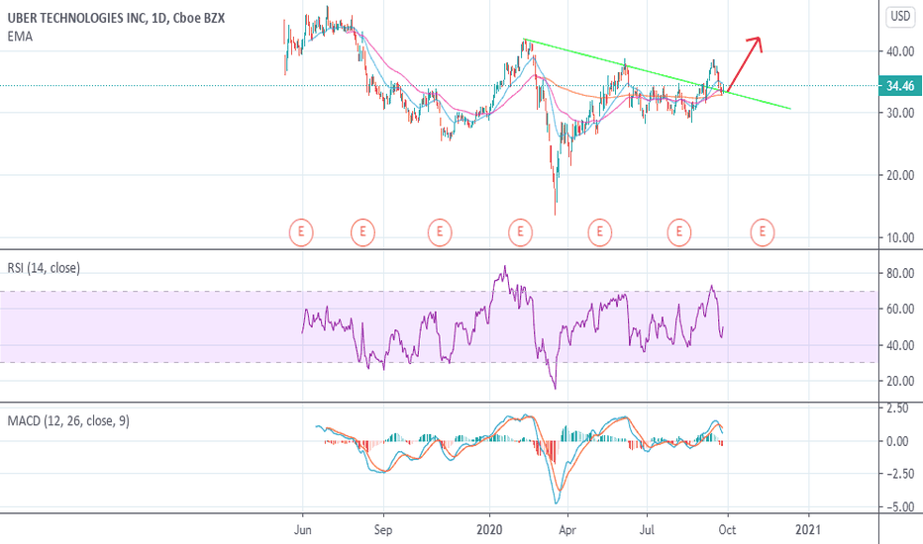Click the RSI axis 20.00 label

[x=900, y=381]
